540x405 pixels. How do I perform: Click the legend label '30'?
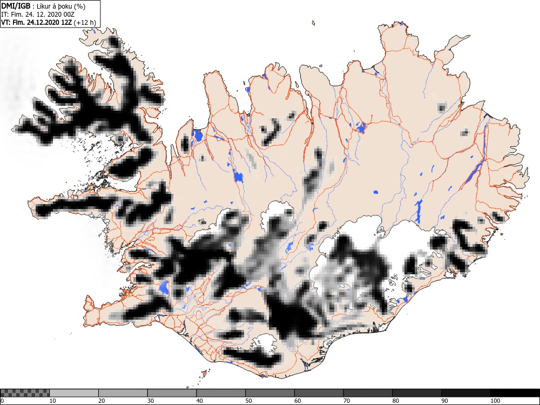[151, 401]
